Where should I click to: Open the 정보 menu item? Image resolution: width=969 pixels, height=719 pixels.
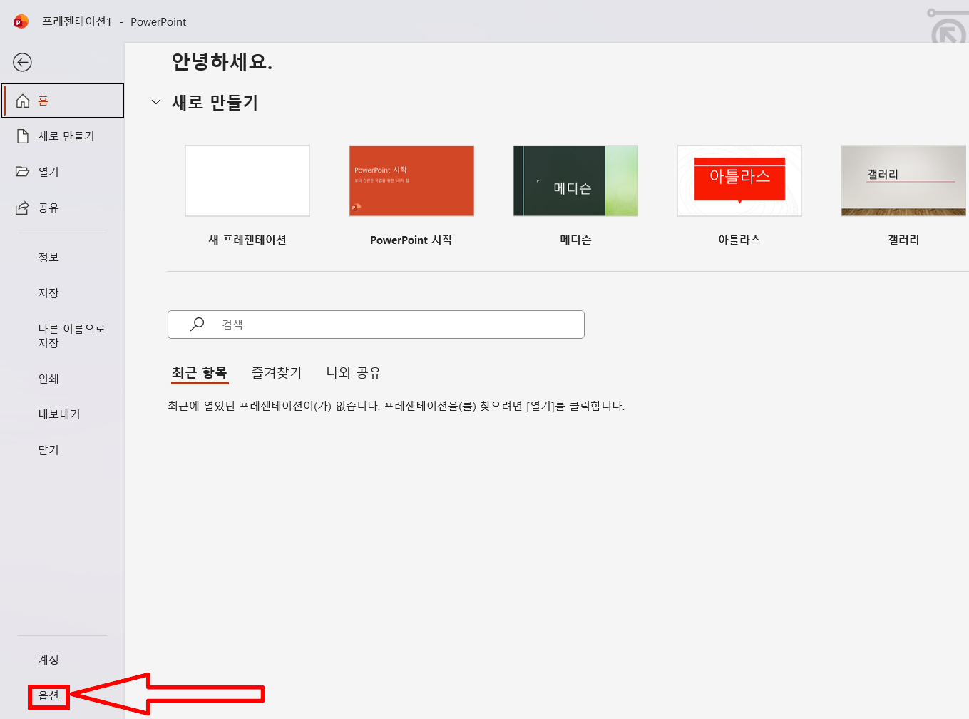pos(48,257)
